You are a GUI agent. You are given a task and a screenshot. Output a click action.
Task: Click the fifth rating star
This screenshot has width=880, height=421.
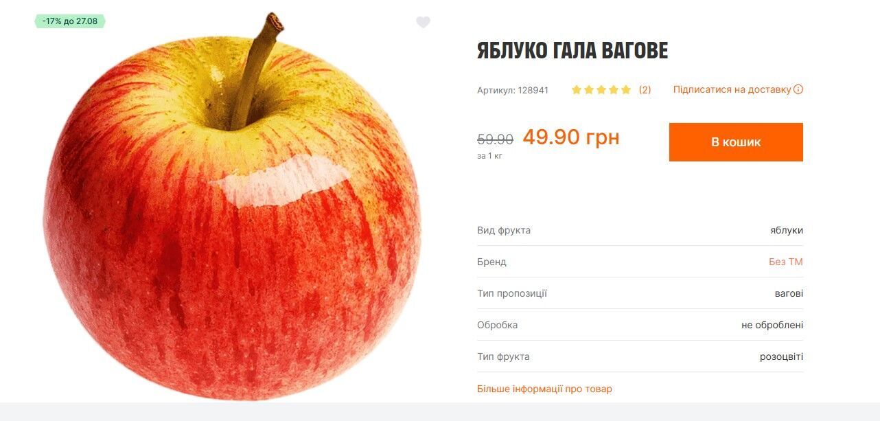[x=626, y=89]
